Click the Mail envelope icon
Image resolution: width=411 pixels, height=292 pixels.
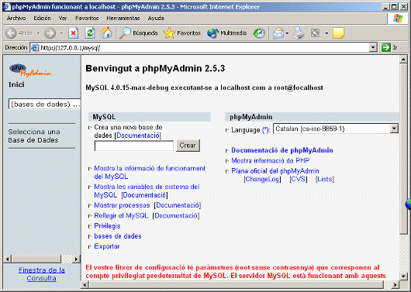pos(278,33)
